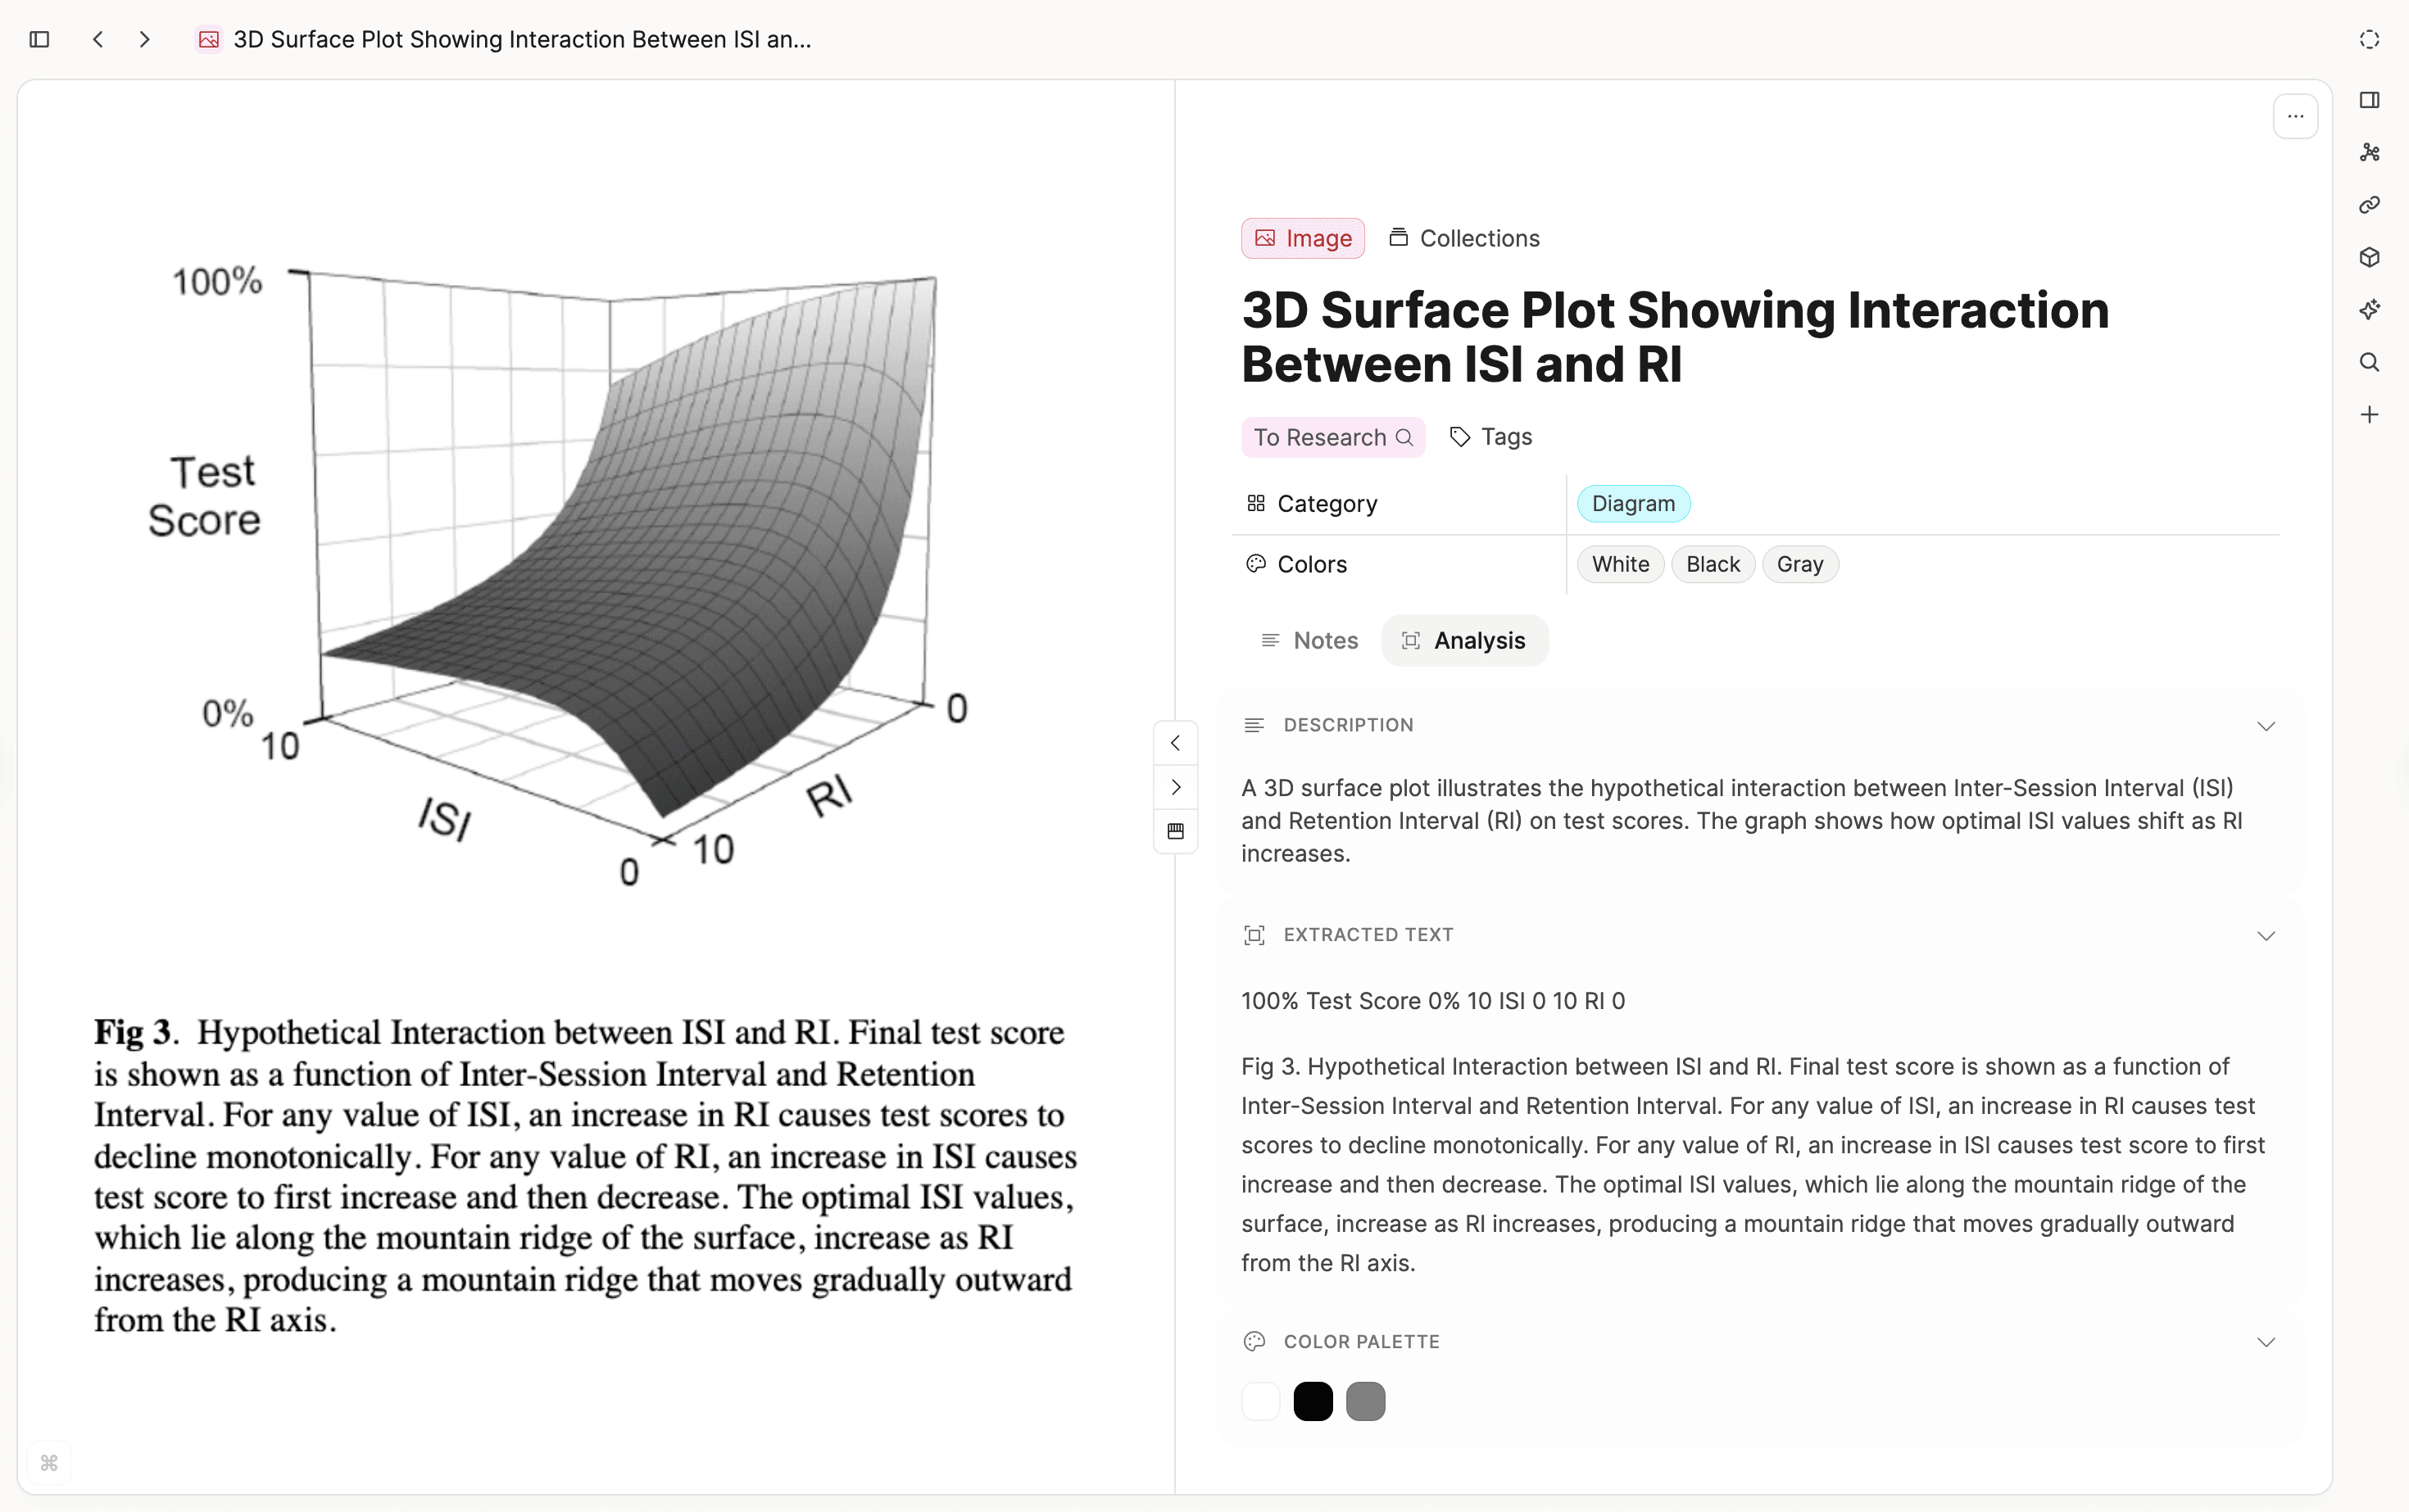Image resolution: width=2409 pixels, height=1512 pixels.
Task: Click the palette tray icon on the divider
Action: tap(1176, 830)
